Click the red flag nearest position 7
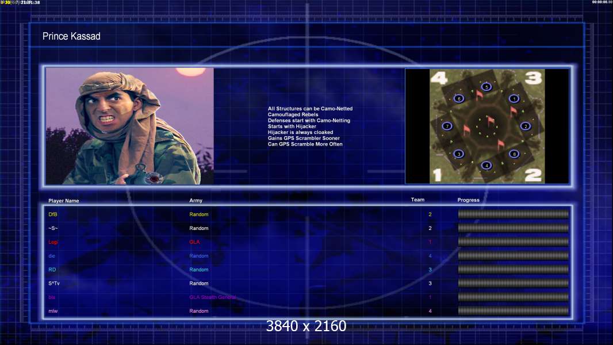 466,130
